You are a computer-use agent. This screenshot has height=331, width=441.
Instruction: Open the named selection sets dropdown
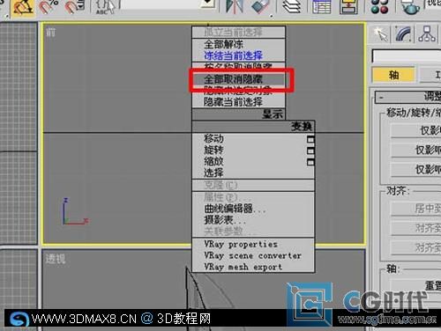coord(208,3)
